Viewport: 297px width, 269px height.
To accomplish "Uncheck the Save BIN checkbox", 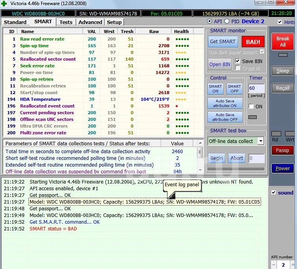I will [237, 61].
